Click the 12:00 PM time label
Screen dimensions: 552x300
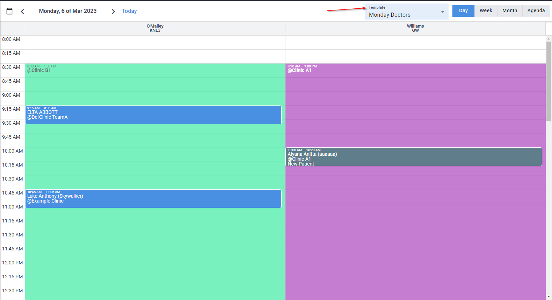tap(13, 263)
